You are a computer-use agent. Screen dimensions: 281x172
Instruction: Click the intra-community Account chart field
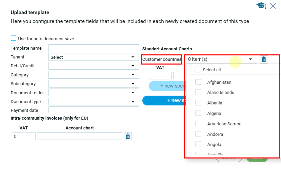[x=80, y=136]
